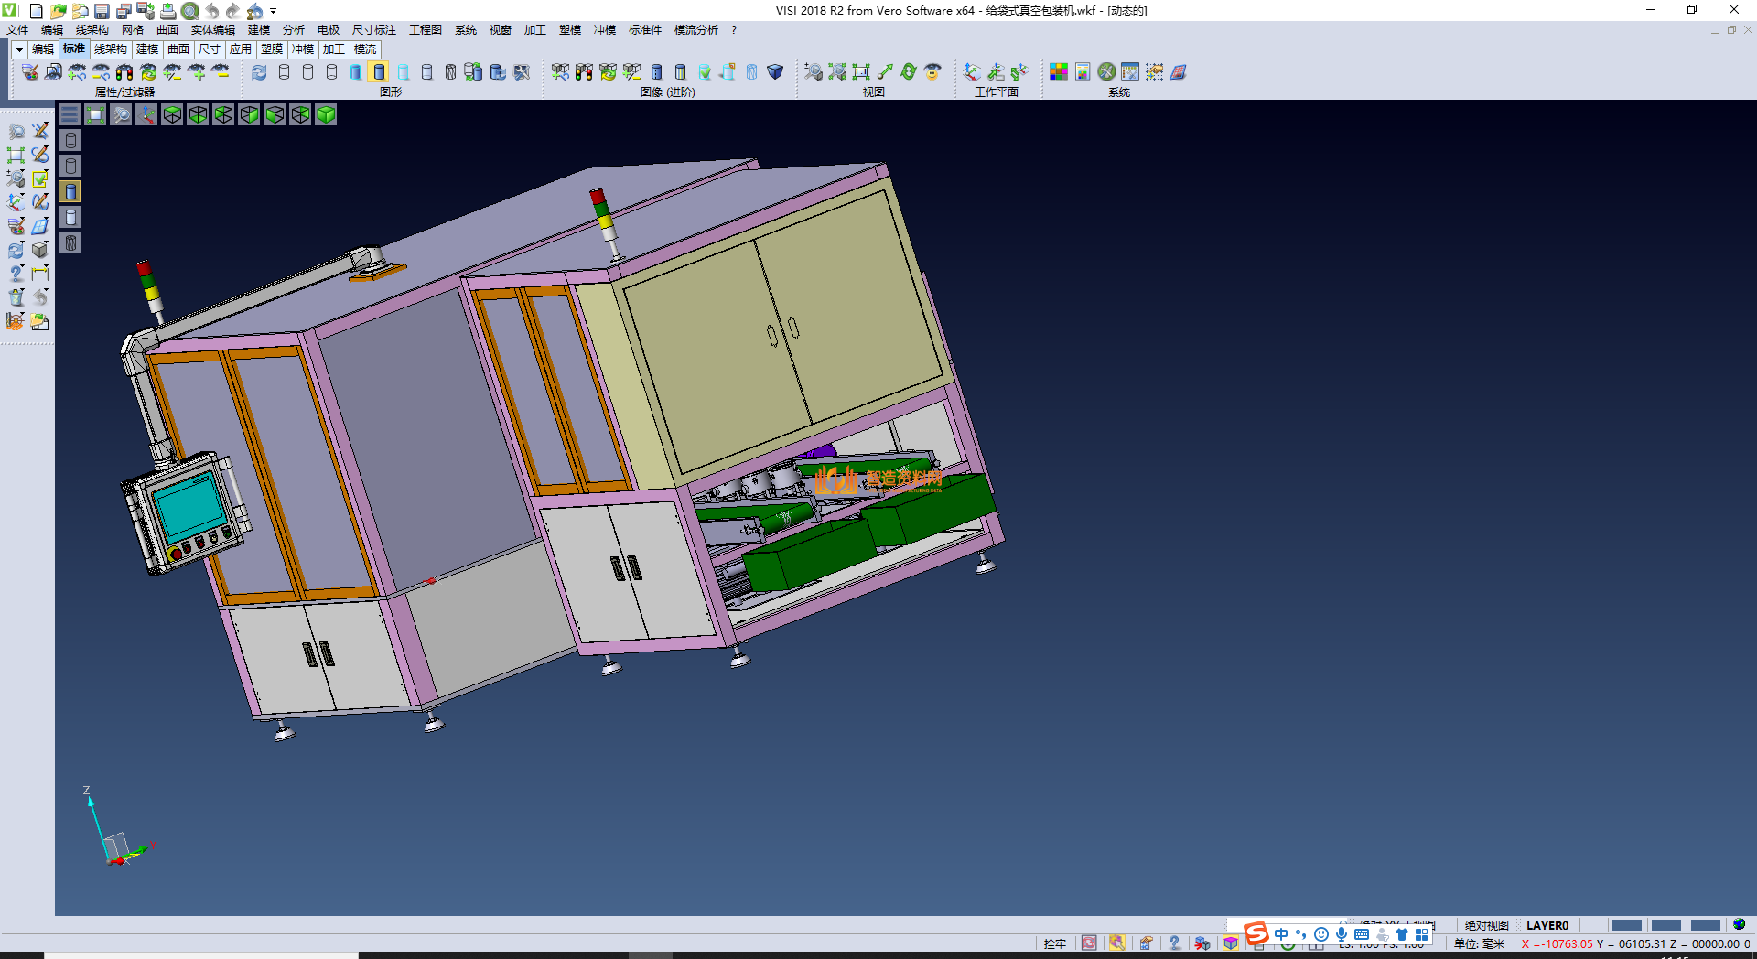
Task: Click the first blue swatch in status bar
Action: pos(1626,925)
